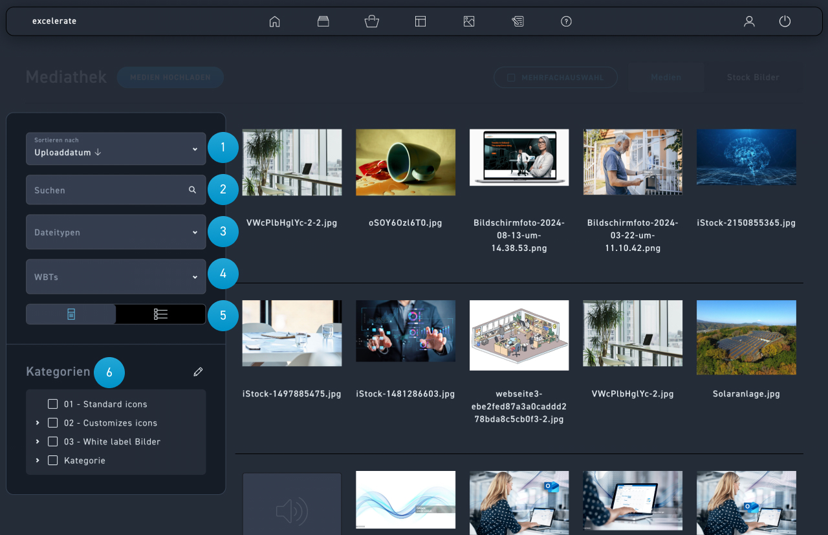The width and height of the screenshot is (828, 535).
Task: Open the shopping basket icon
Action: click(371, 21)
